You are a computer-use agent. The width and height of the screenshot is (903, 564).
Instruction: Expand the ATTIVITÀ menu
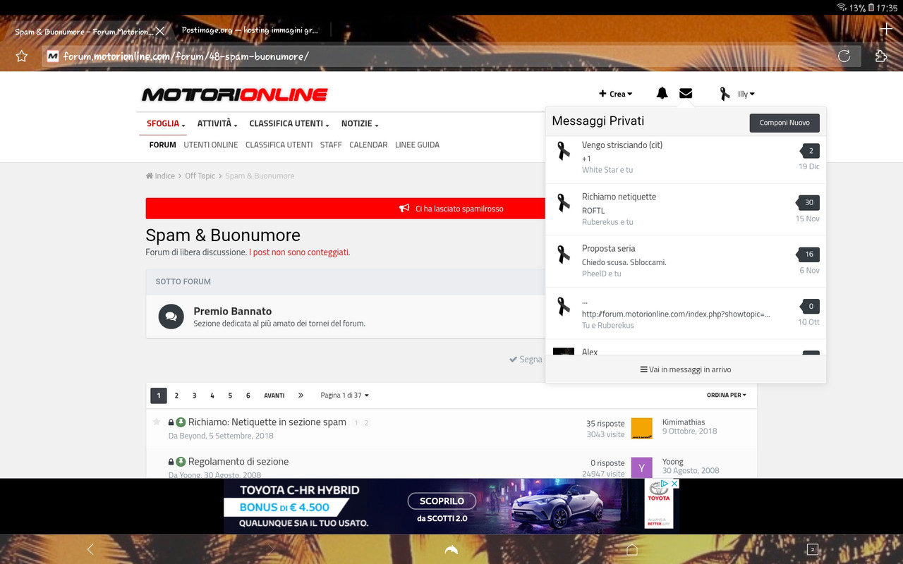(x=217, y=123)
